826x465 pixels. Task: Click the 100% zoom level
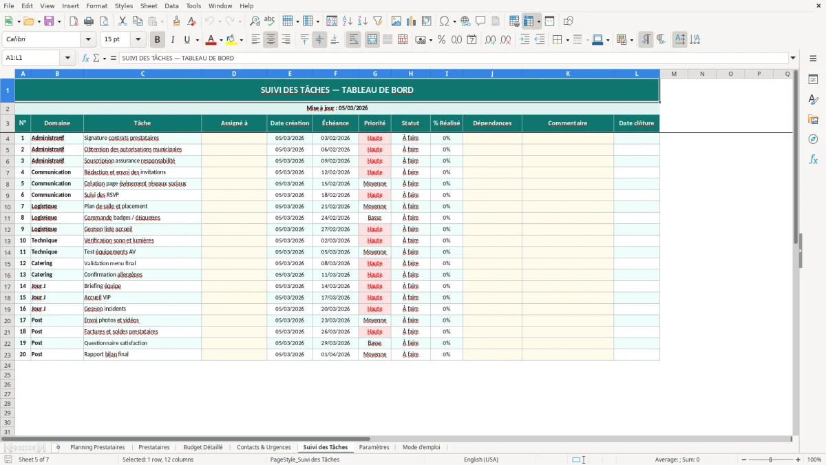[814, 459]
